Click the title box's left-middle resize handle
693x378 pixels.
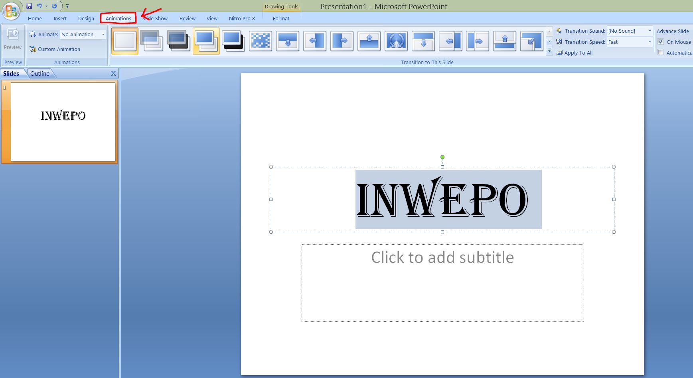click(x=271, y=199)
